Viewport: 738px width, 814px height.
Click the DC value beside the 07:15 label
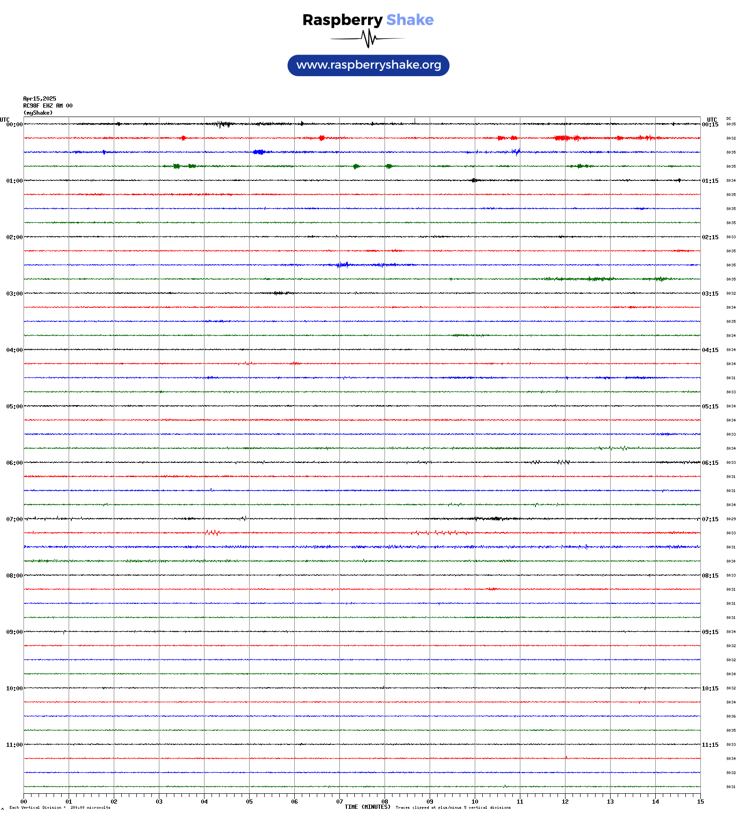[731, 519]
